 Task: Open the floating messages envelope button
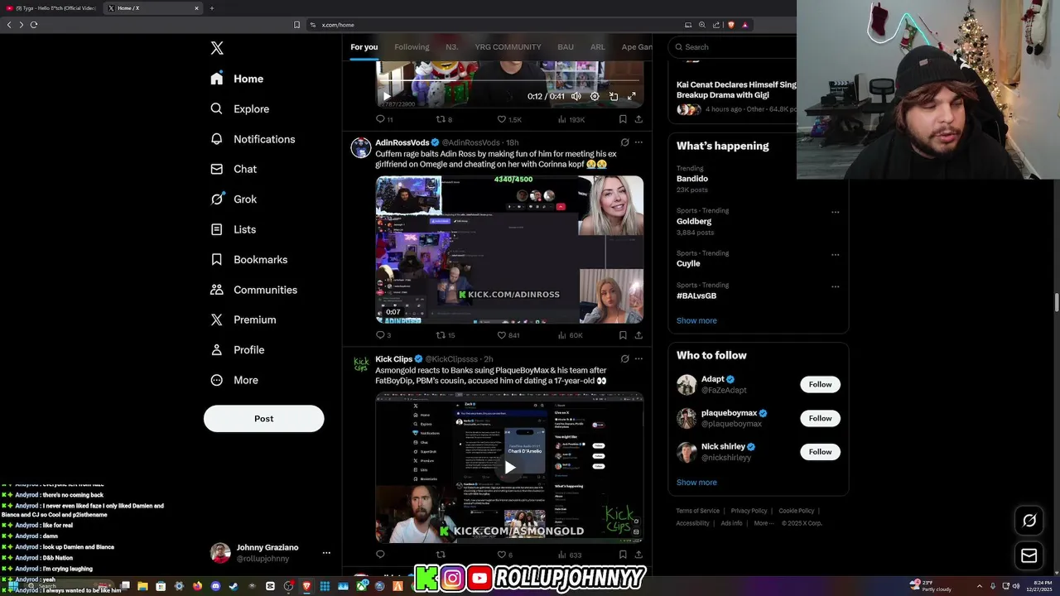point(1029,555)
